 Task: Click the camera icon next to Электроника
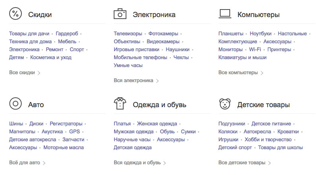120,14
